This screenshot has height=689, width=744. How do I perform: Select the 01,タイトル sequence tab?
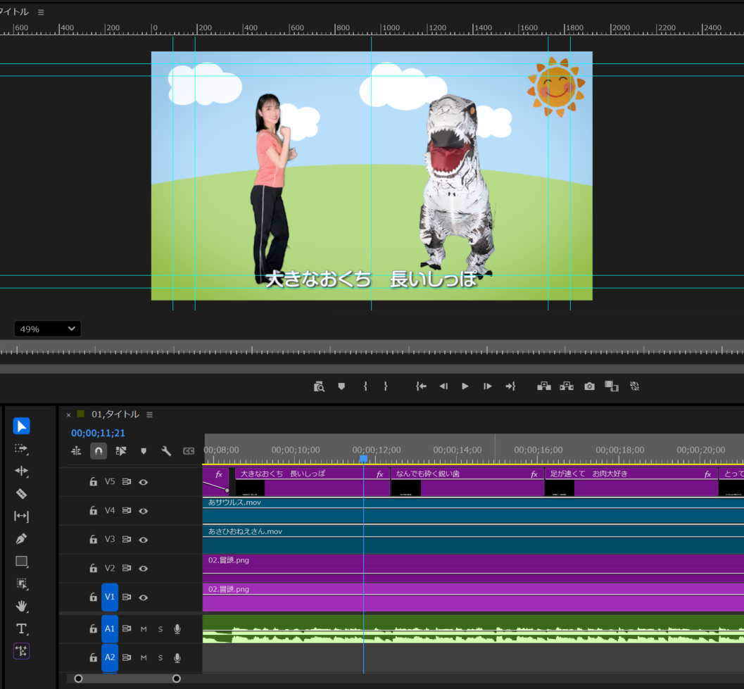[115, 415]
